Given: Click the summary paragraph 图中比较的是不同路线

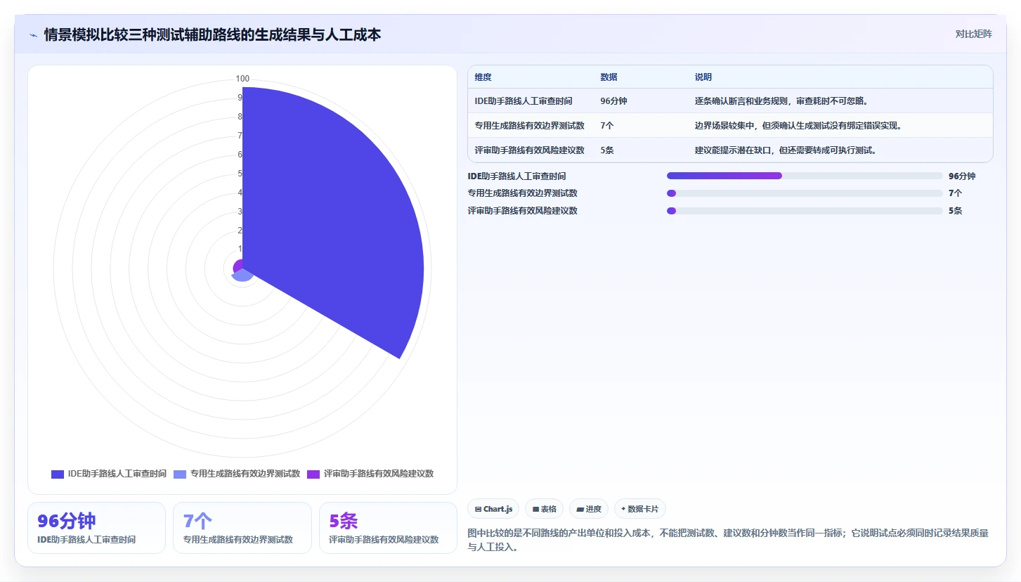Looking at the screenshot, I should click(x=728, y=540).
